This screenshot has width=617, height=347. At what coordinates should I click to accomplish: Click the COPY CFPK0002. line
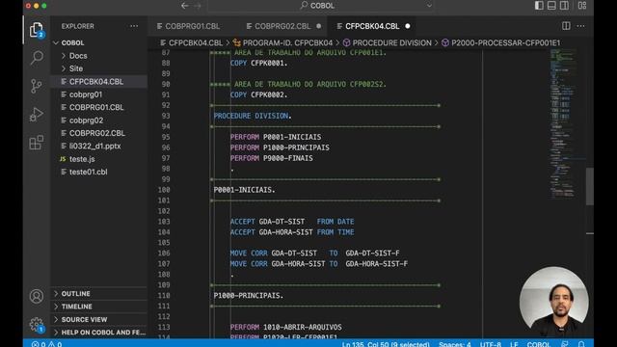tap(259, 94)
